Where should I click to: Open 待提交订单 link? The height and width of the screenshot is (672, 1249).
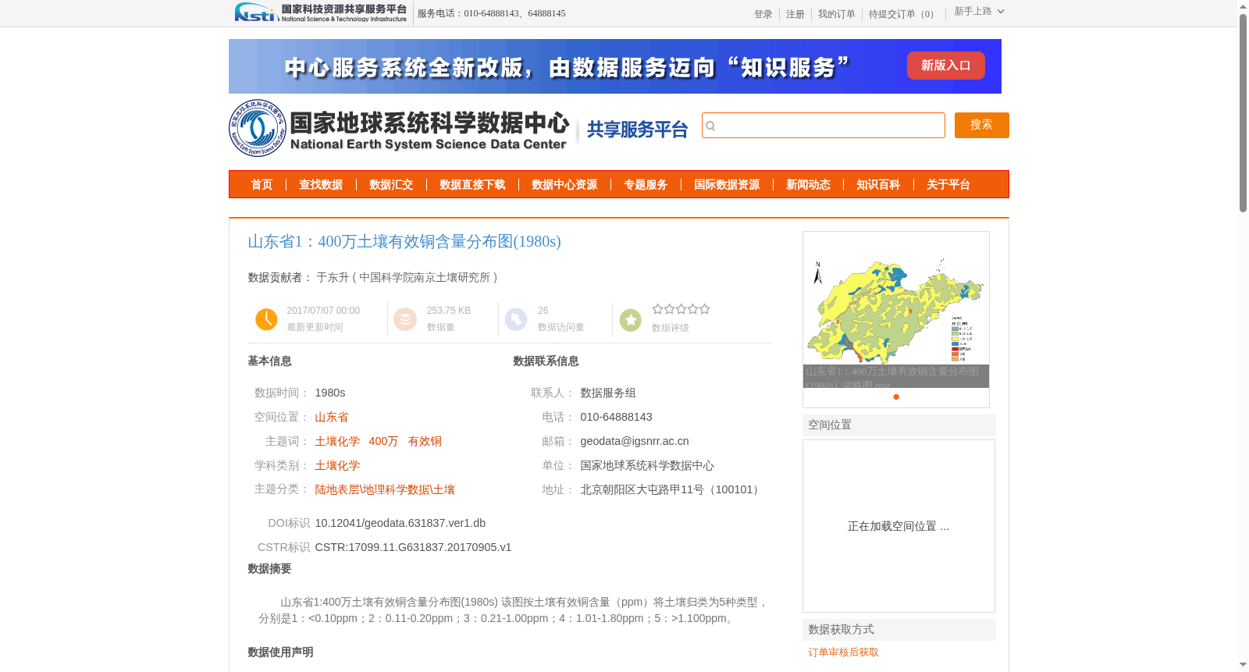click(x=903, y=14)
